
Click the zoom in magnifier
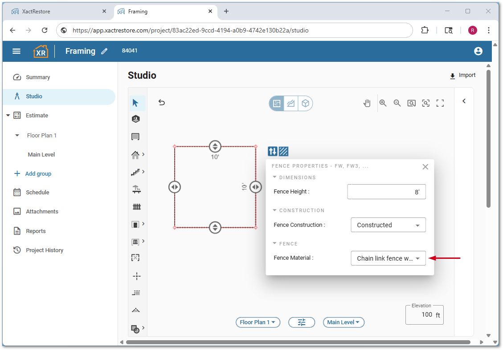click(x=383, y=103)
